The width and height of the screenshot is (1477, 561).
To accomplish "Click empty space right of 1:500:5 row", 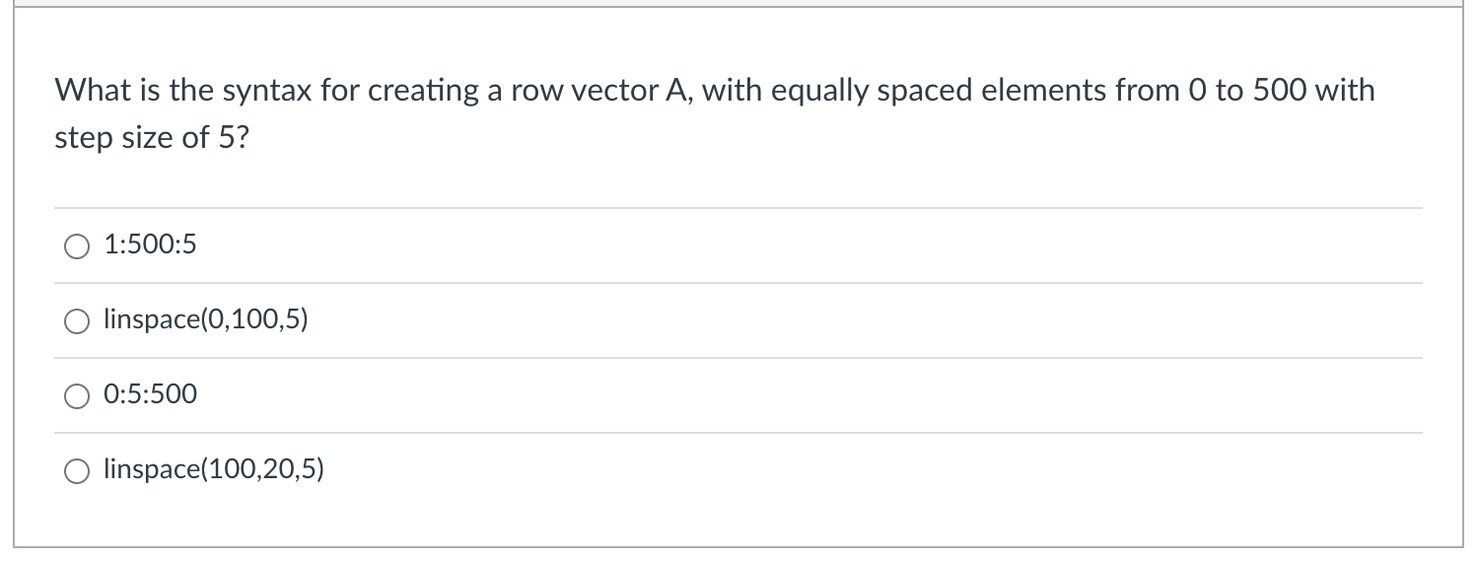I will click(x=809, y=245).
